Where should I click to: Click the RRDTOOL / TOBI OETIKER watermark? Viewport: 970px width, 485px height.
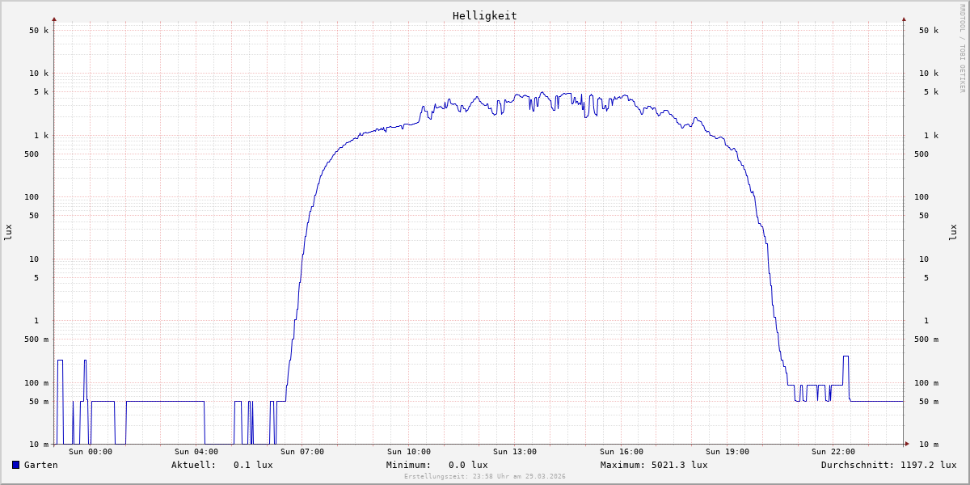[962, 48]
